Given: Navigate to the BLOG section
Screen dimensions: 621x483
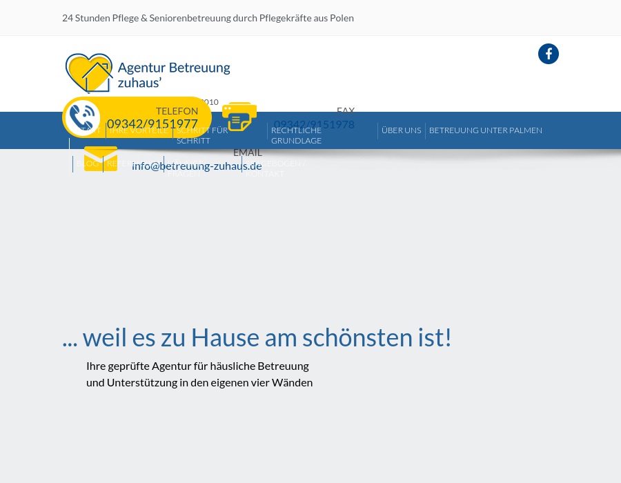Looking at the screenshot, I should (88, 164).
